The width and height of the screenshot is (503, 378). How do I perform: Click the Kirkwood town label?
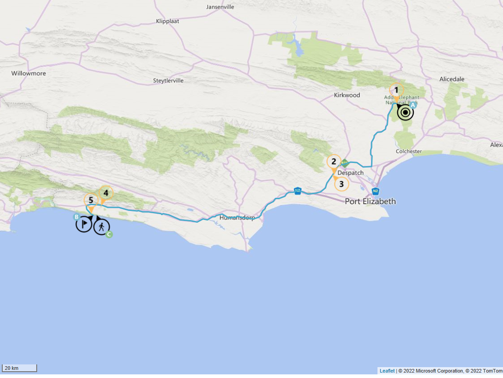click(x=347, y=95)
